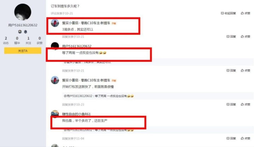Screen dimensions: 254x147
Task: Open the 关注 count in profile stats
Action: coord(28,40)
